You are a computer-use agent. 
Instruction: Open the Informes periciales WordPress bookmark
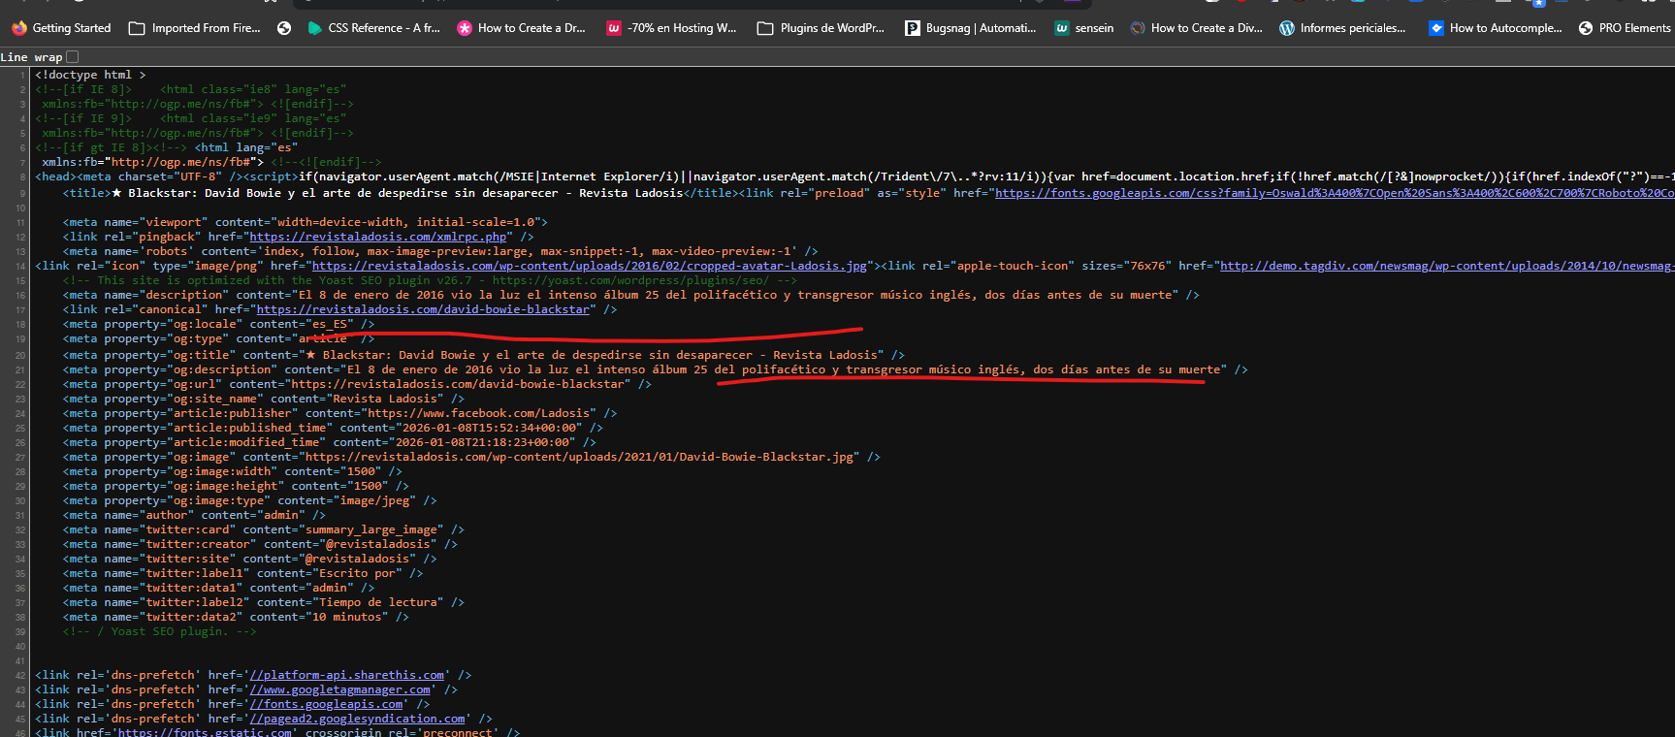point(1342,28)
